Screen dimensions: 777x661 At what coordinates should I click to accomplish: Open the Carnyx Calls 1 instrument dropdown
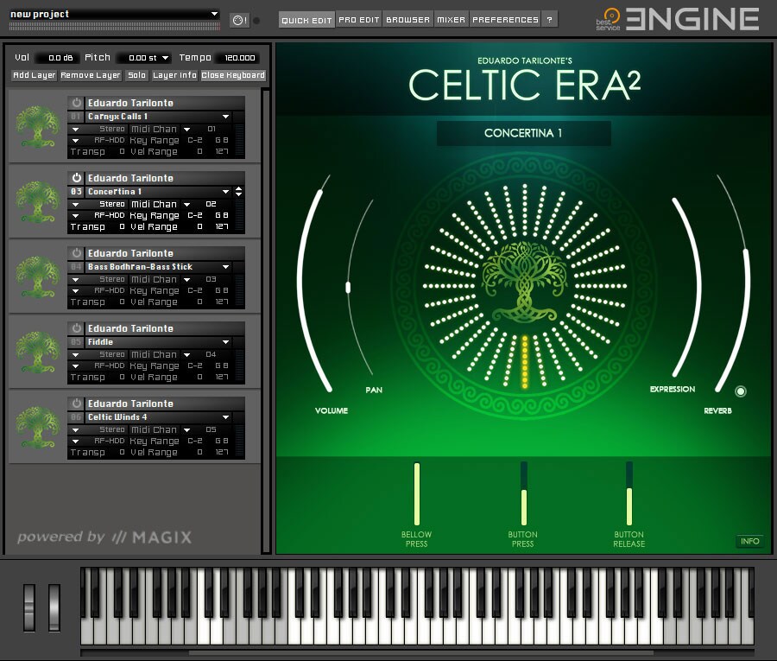pyautogui.click(x=225, y=117)
